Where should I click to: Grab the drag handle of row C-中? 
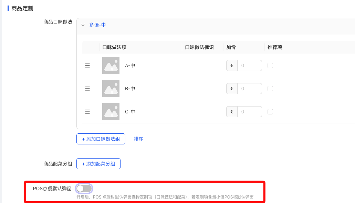[87, 112]
